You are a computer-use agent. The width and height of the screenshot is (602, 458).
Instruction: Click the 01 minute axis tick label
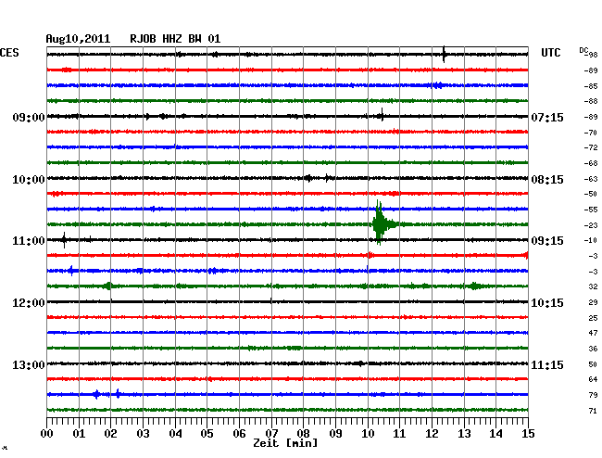click(79, 433)
